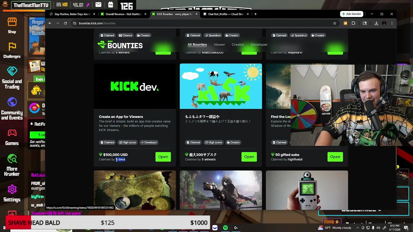
Task: Click the Game Boy bounty thumbnail
Action: point(307,190)
